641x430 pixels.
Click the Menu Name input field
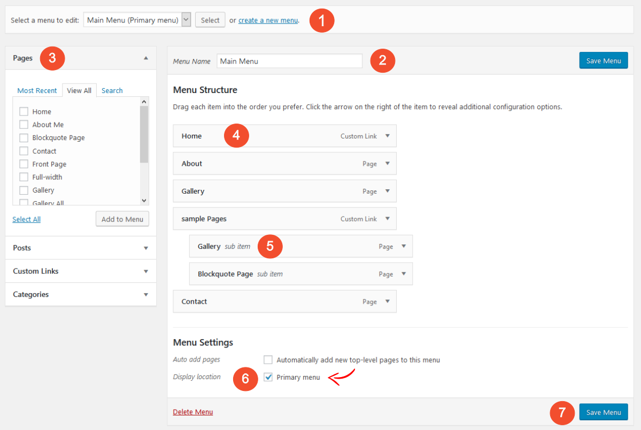point(289,61)
